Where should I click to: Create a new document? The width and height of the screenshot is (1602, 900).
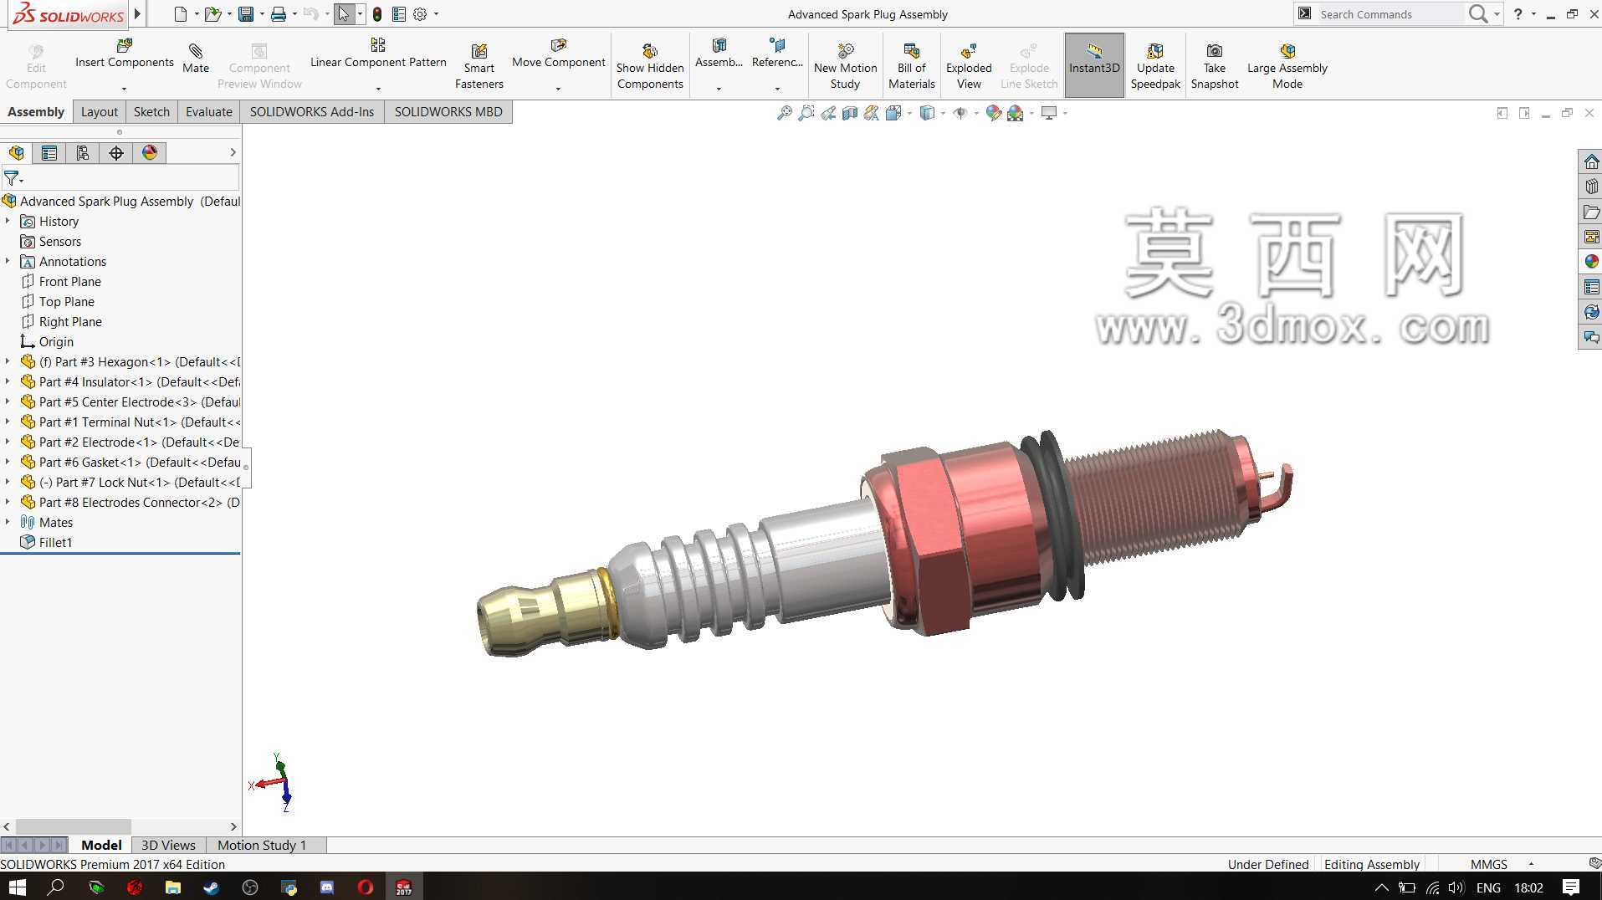tap(181, 14)
